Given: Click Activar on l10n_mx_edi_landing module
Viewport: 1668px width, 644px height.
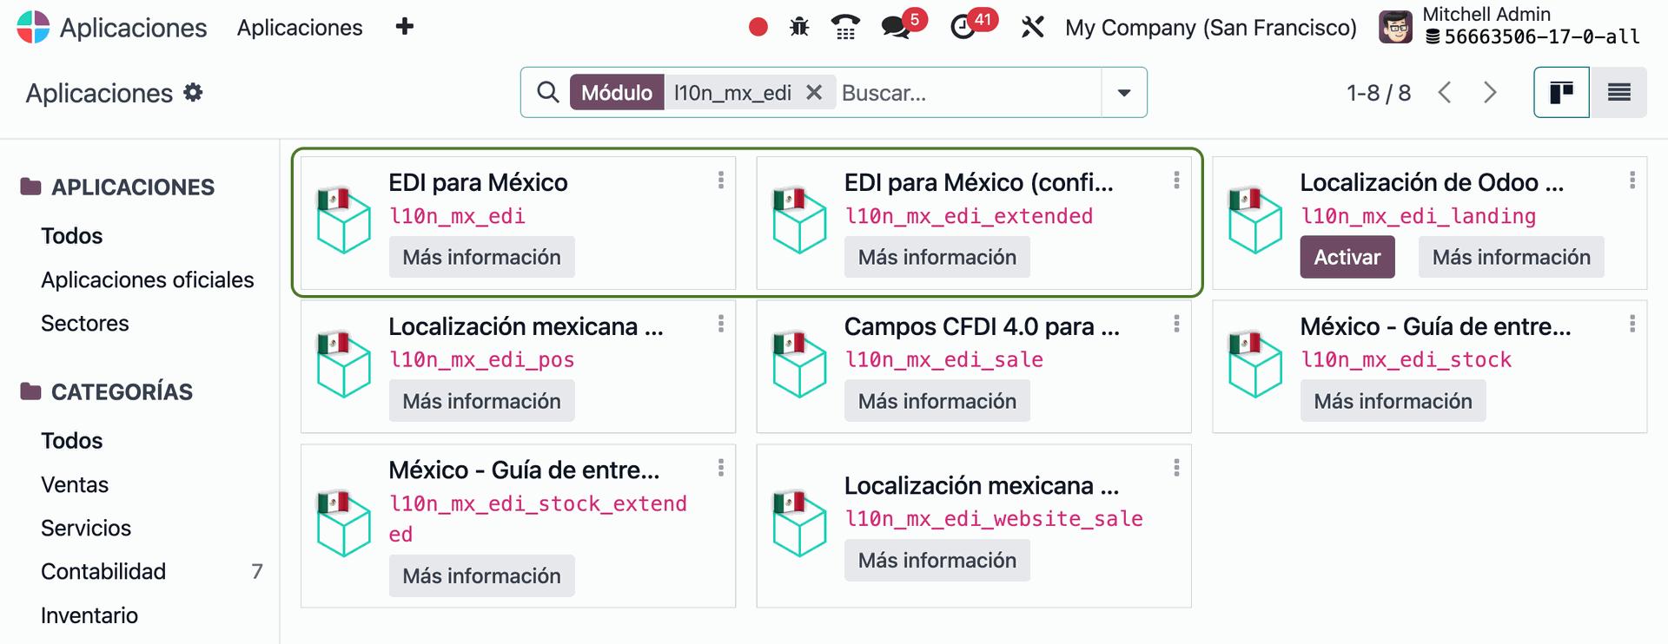Looking at the screenshot, I should [1347, 257].
